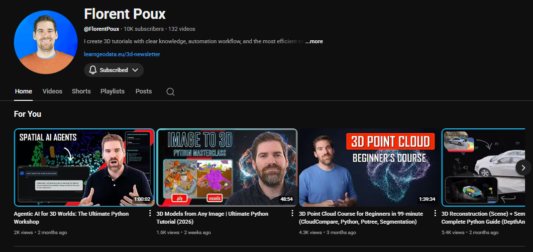Open 3D Reconstruction (Scene) video title

click(x=483, y=218)
